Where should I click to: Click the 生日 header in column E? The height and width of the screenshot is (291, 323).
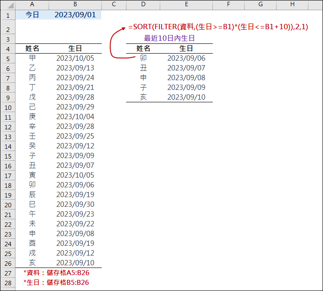pos(186,48)
